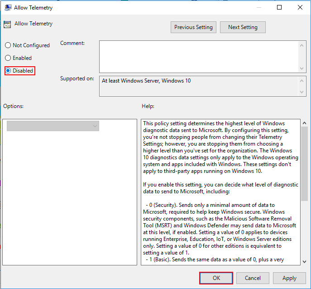311x289 pixels.
Task: Click the Help text scroll up arrow
Action: point(305,123)
